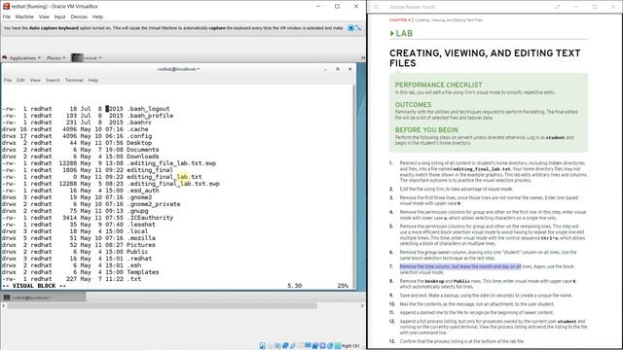
Task: Open the Machine menu in VirtualBox
Action: point(24,17)
